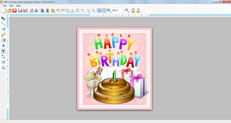Toggle the grid display button
The width and height of the screenshot is (231, 123).
click(99, 11)
